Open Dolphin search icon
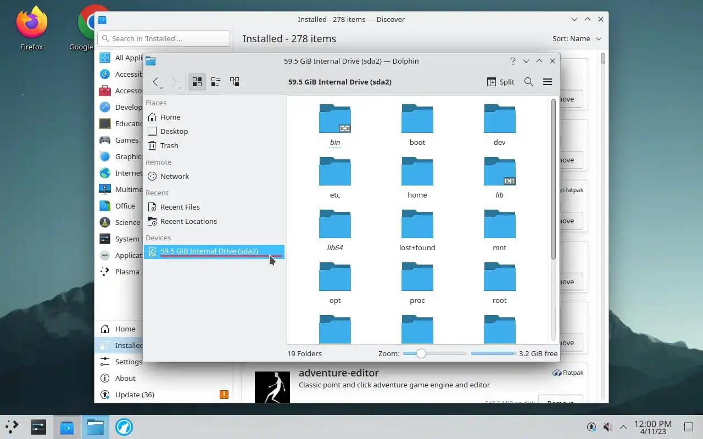Image resolution: width=703 pixels, height=439 pixels. coord(529,82)
